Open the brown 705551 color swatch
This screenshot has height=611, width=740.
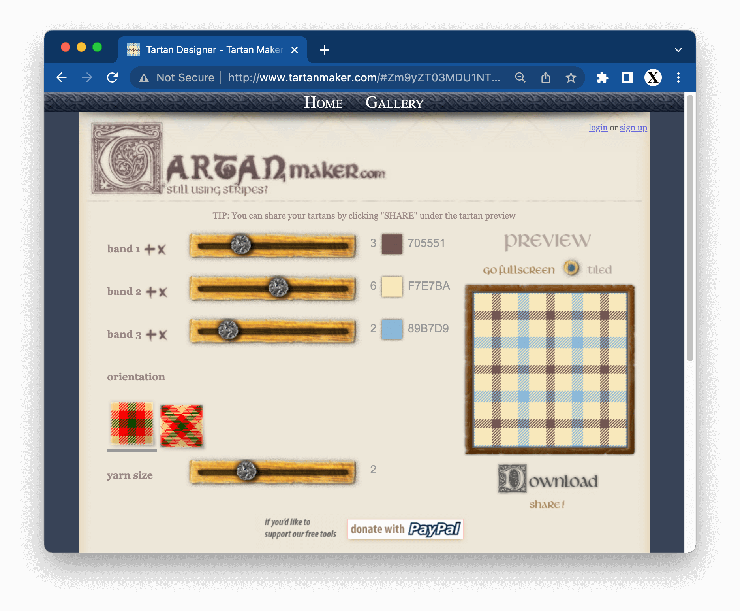(x=392, y=244)
